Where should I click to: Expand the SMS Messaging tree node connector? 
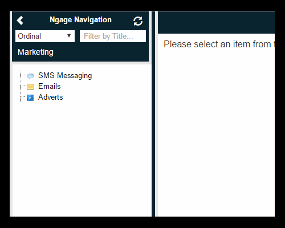click(x=23, y=75)
